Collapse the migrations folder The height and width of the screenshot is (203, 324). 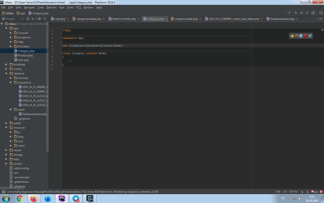[11, 82]
